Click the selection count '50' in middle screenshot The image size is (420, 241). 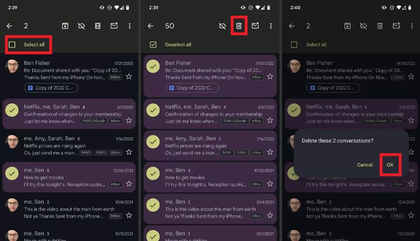point(170,26)
